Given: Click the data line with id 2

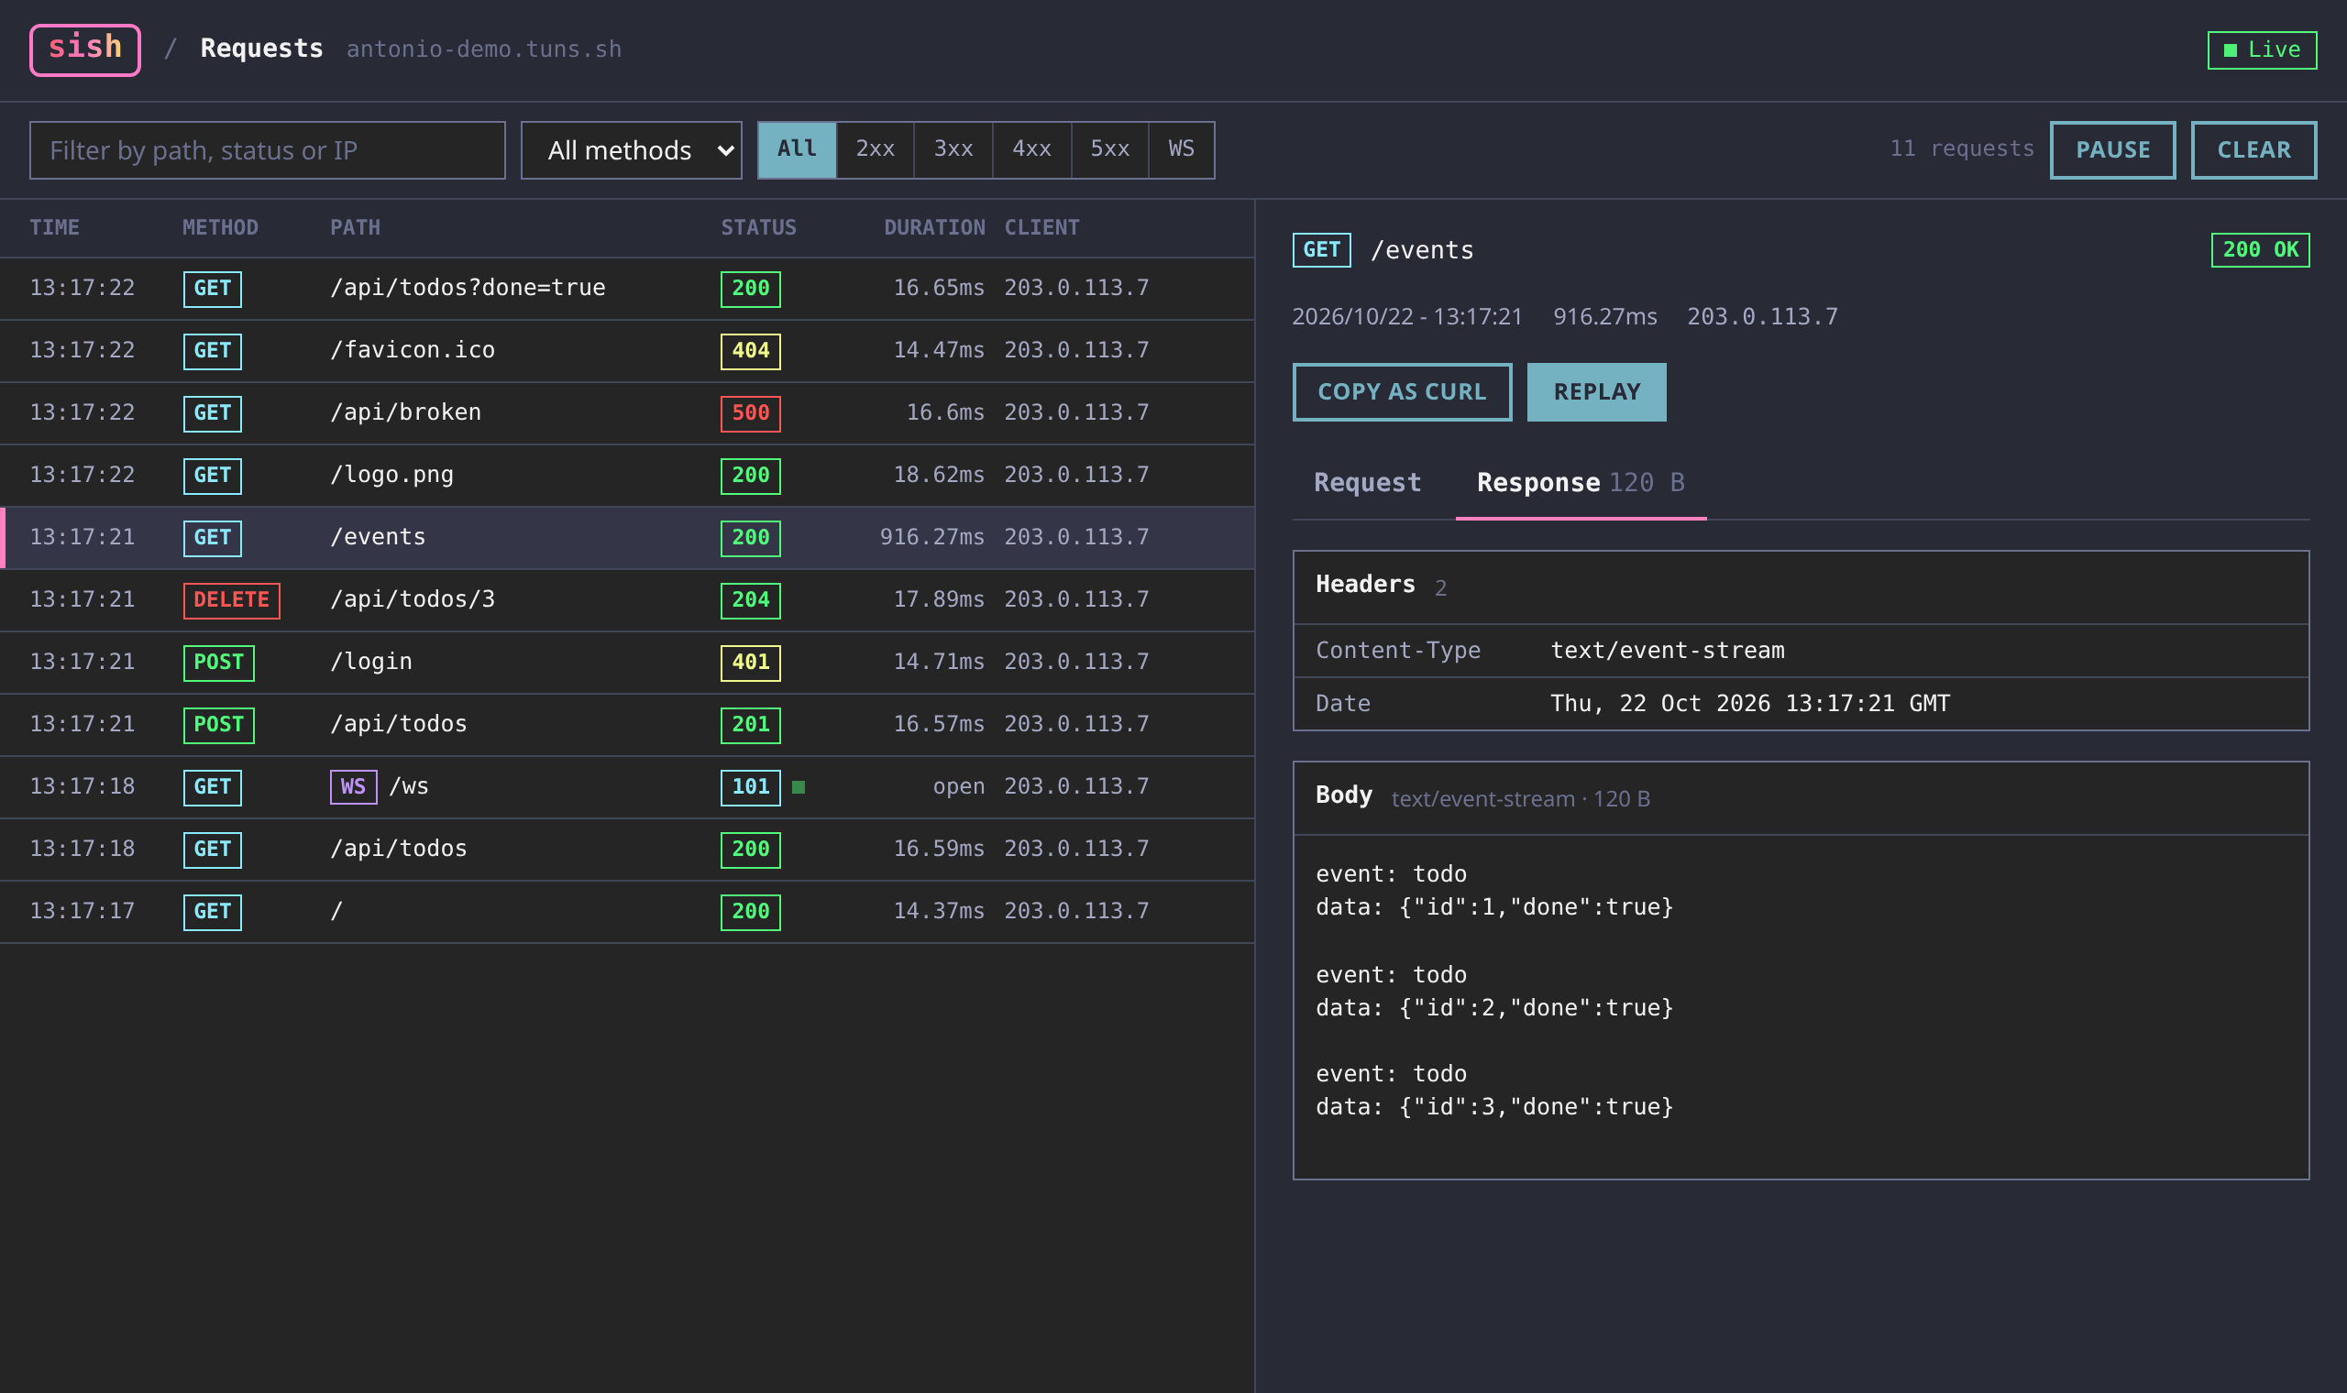Looking at the screenshot, I should pyautogui.click(x=1494, y=1008).
